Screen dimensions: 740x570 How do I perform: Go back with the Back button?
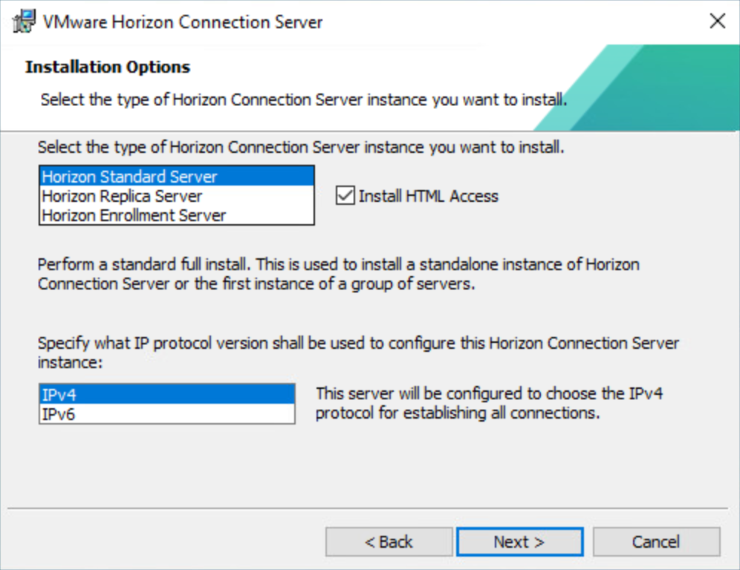coord(389,542)
